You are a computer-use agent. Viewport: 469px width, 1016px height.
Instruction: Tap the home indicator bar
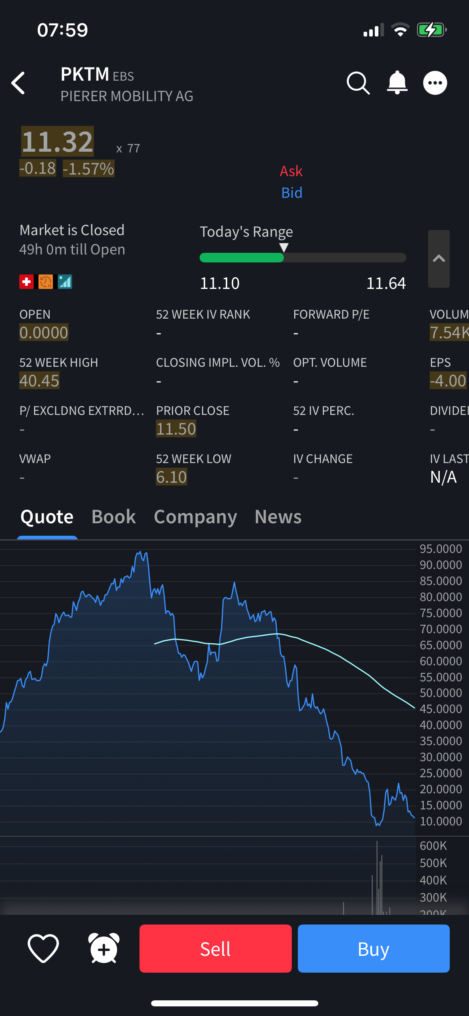coord(234,1003)
